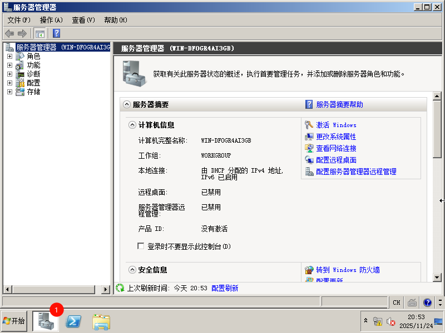
Task: Click vertical scrollbar up arrow
Action: pos(437,96)
